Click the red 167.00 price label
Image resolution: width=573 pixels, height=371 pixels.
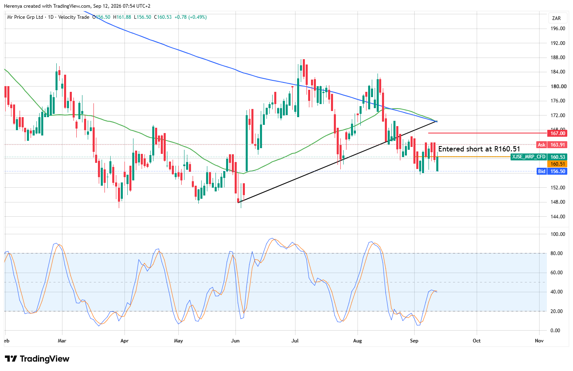pyautogui.click(x=557, y=133)
